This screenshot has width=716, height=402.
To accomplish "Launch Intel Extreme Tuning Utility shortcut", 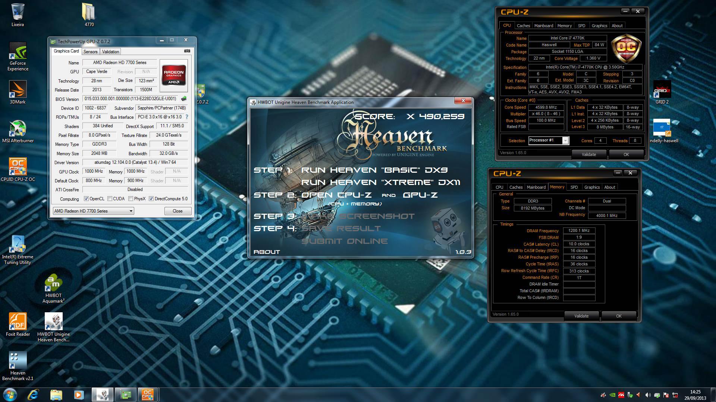I will click(x=18, y=250).
